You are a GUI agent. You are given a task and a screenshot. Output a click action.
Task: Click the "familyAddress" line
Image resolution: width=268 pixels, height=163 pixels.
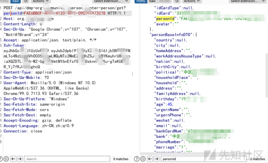click(x=177, y=94)
